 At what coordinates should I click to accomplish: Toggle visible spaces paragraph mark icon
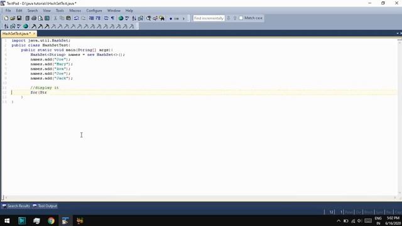pos(112,18)
